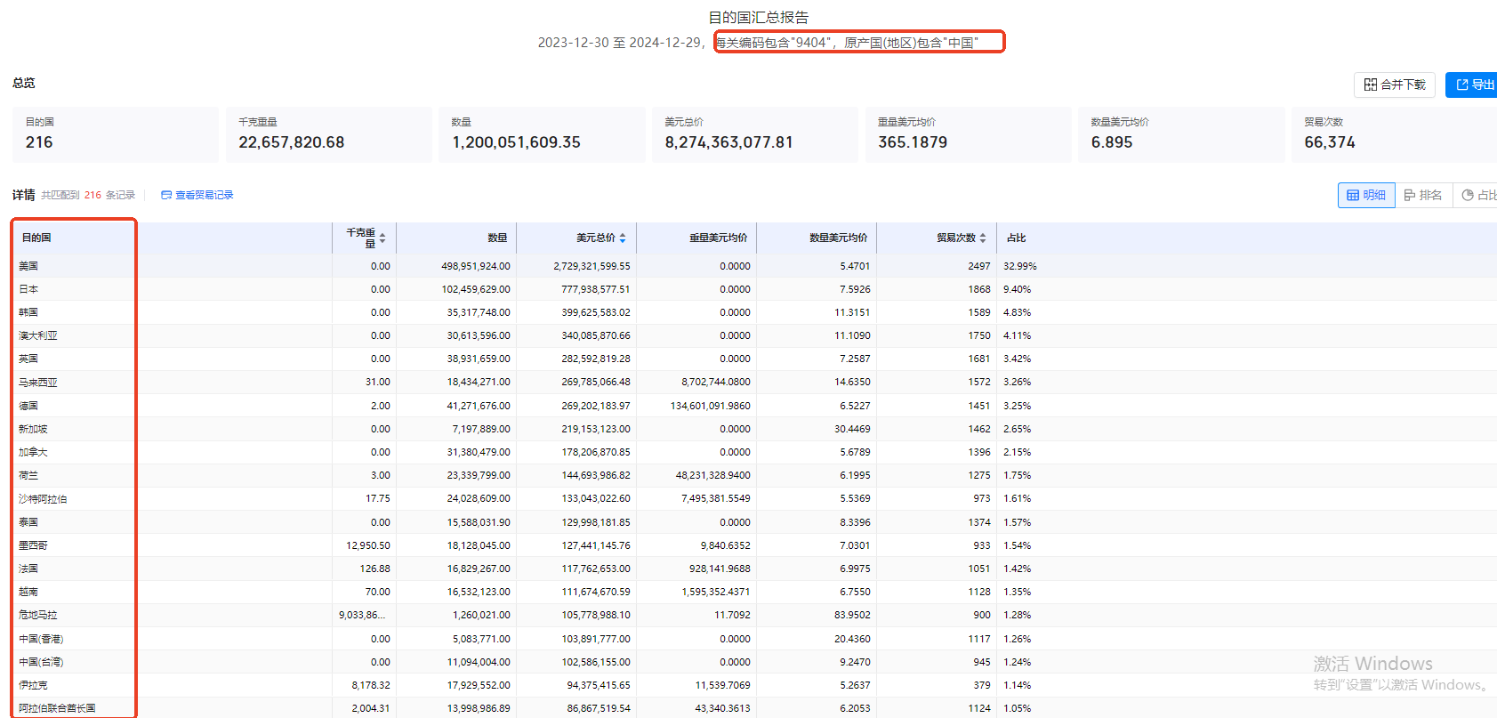The image size is (1497, 718).
Task: Click the 重量美元均价 column header
Action: click(x=718, y=238)
